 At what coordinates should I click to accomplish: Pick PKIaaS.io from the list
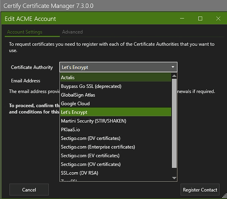point(116,129)
